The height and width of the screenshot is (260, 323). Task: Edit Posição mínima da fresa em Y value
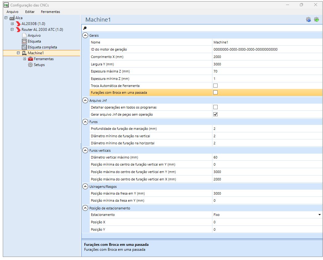(x=267, y=200)
